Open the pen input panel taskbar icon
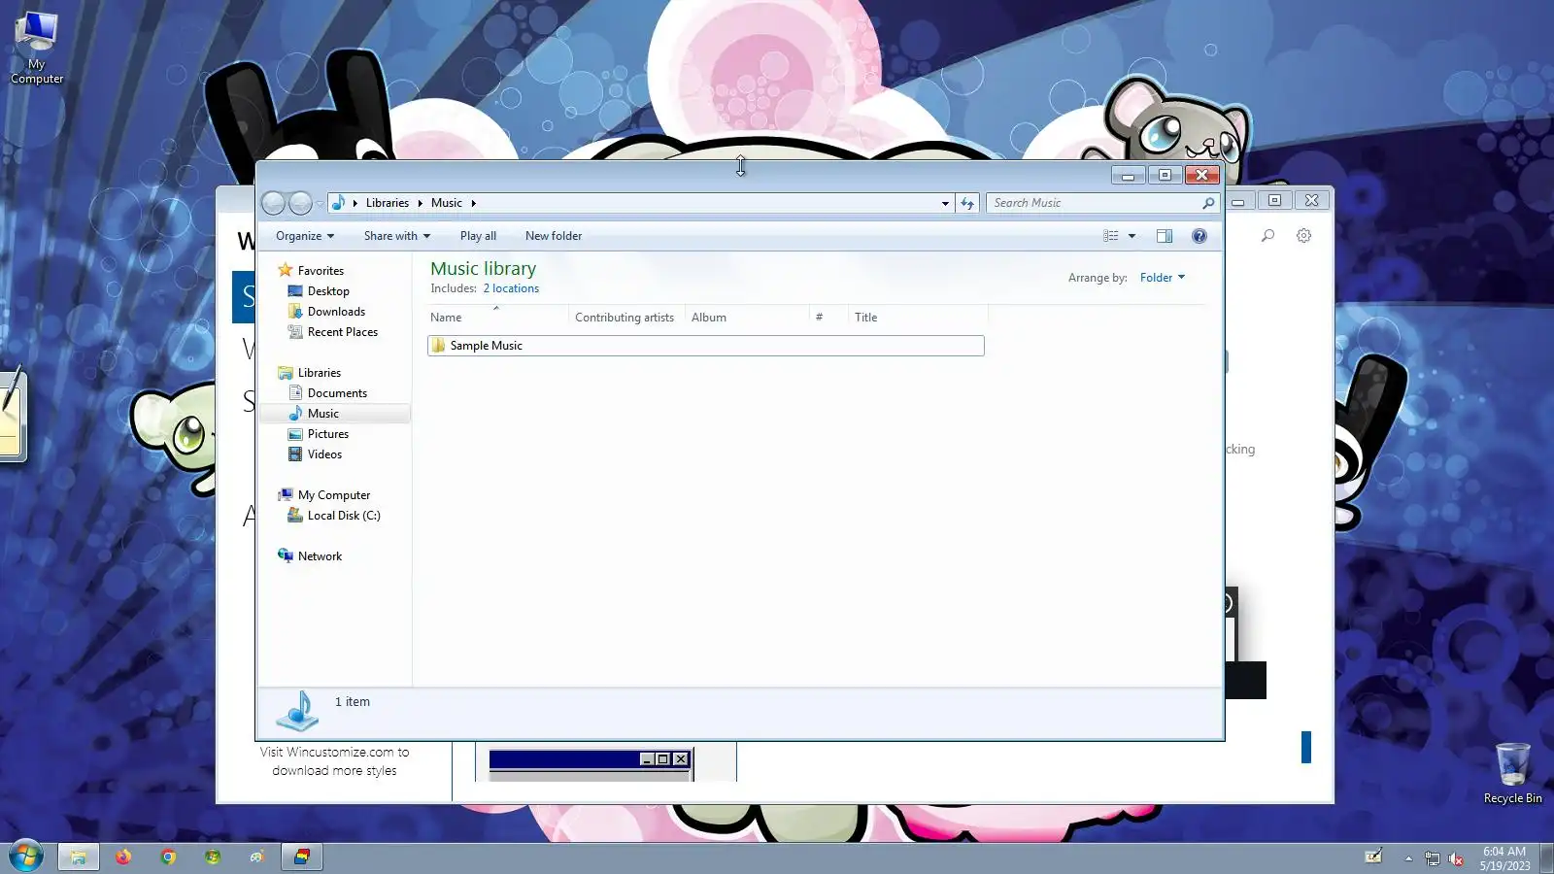 pyautogui.click(x=1373, y=857)
